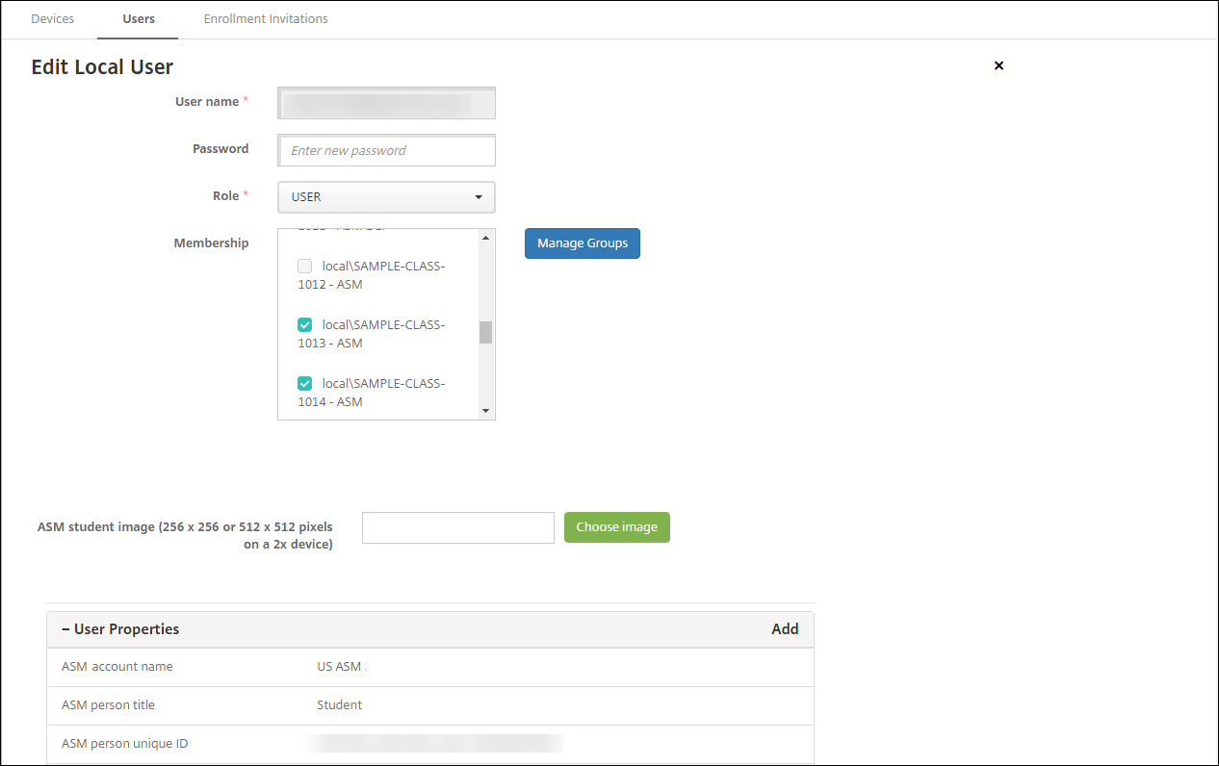Click the Membership list scrollbar thumb
Image resolution: width=1219 pixels, height=766 pixels.
tap(485, 332)
